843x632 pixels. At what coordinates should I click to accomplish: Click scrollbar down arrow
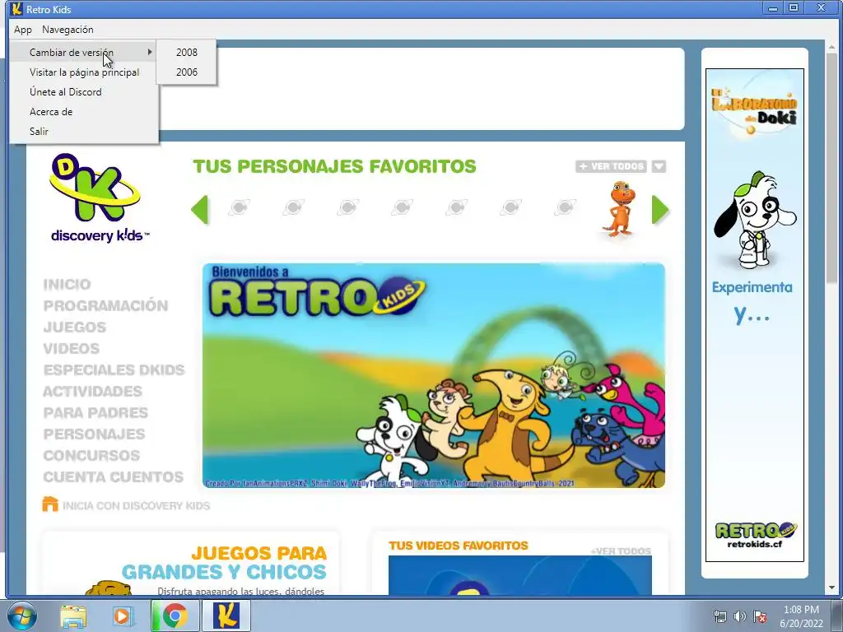tap(832, 588)
